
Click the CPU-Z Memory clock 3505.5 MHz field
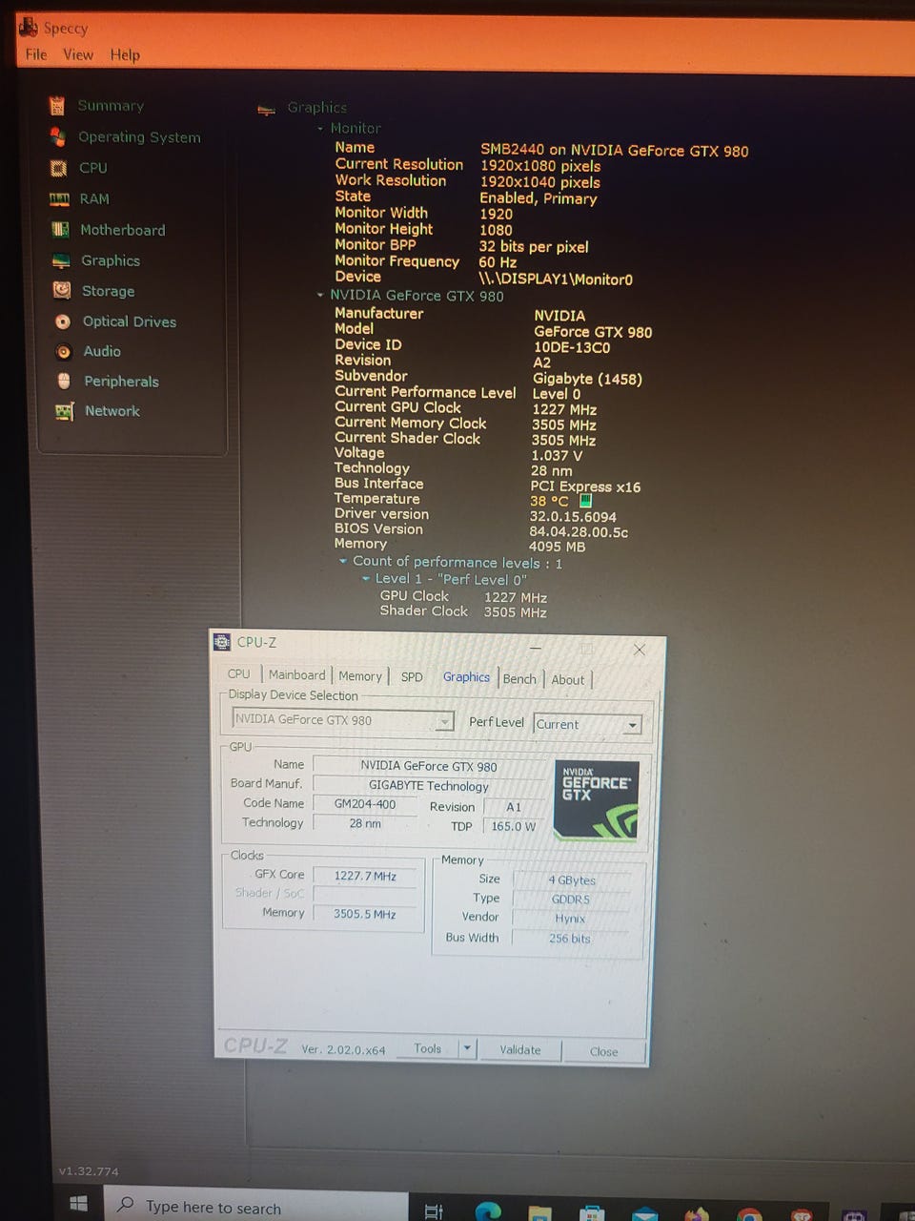pos(365,914)
